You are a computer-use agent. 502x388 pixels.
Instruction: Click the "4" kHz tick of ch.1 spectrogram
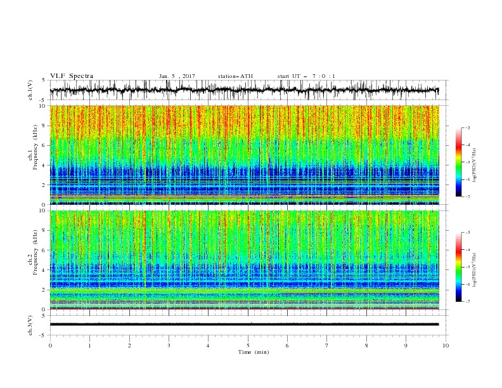point(44,165)
